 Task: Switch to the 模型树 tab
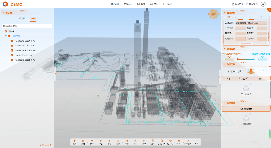[x=22, y=19]
